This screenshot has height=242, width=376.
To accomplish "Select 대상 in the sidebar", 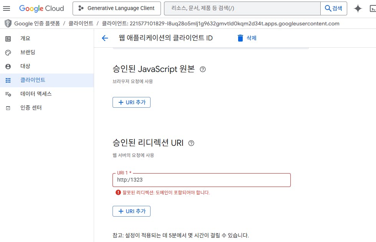I will [47, 66].
